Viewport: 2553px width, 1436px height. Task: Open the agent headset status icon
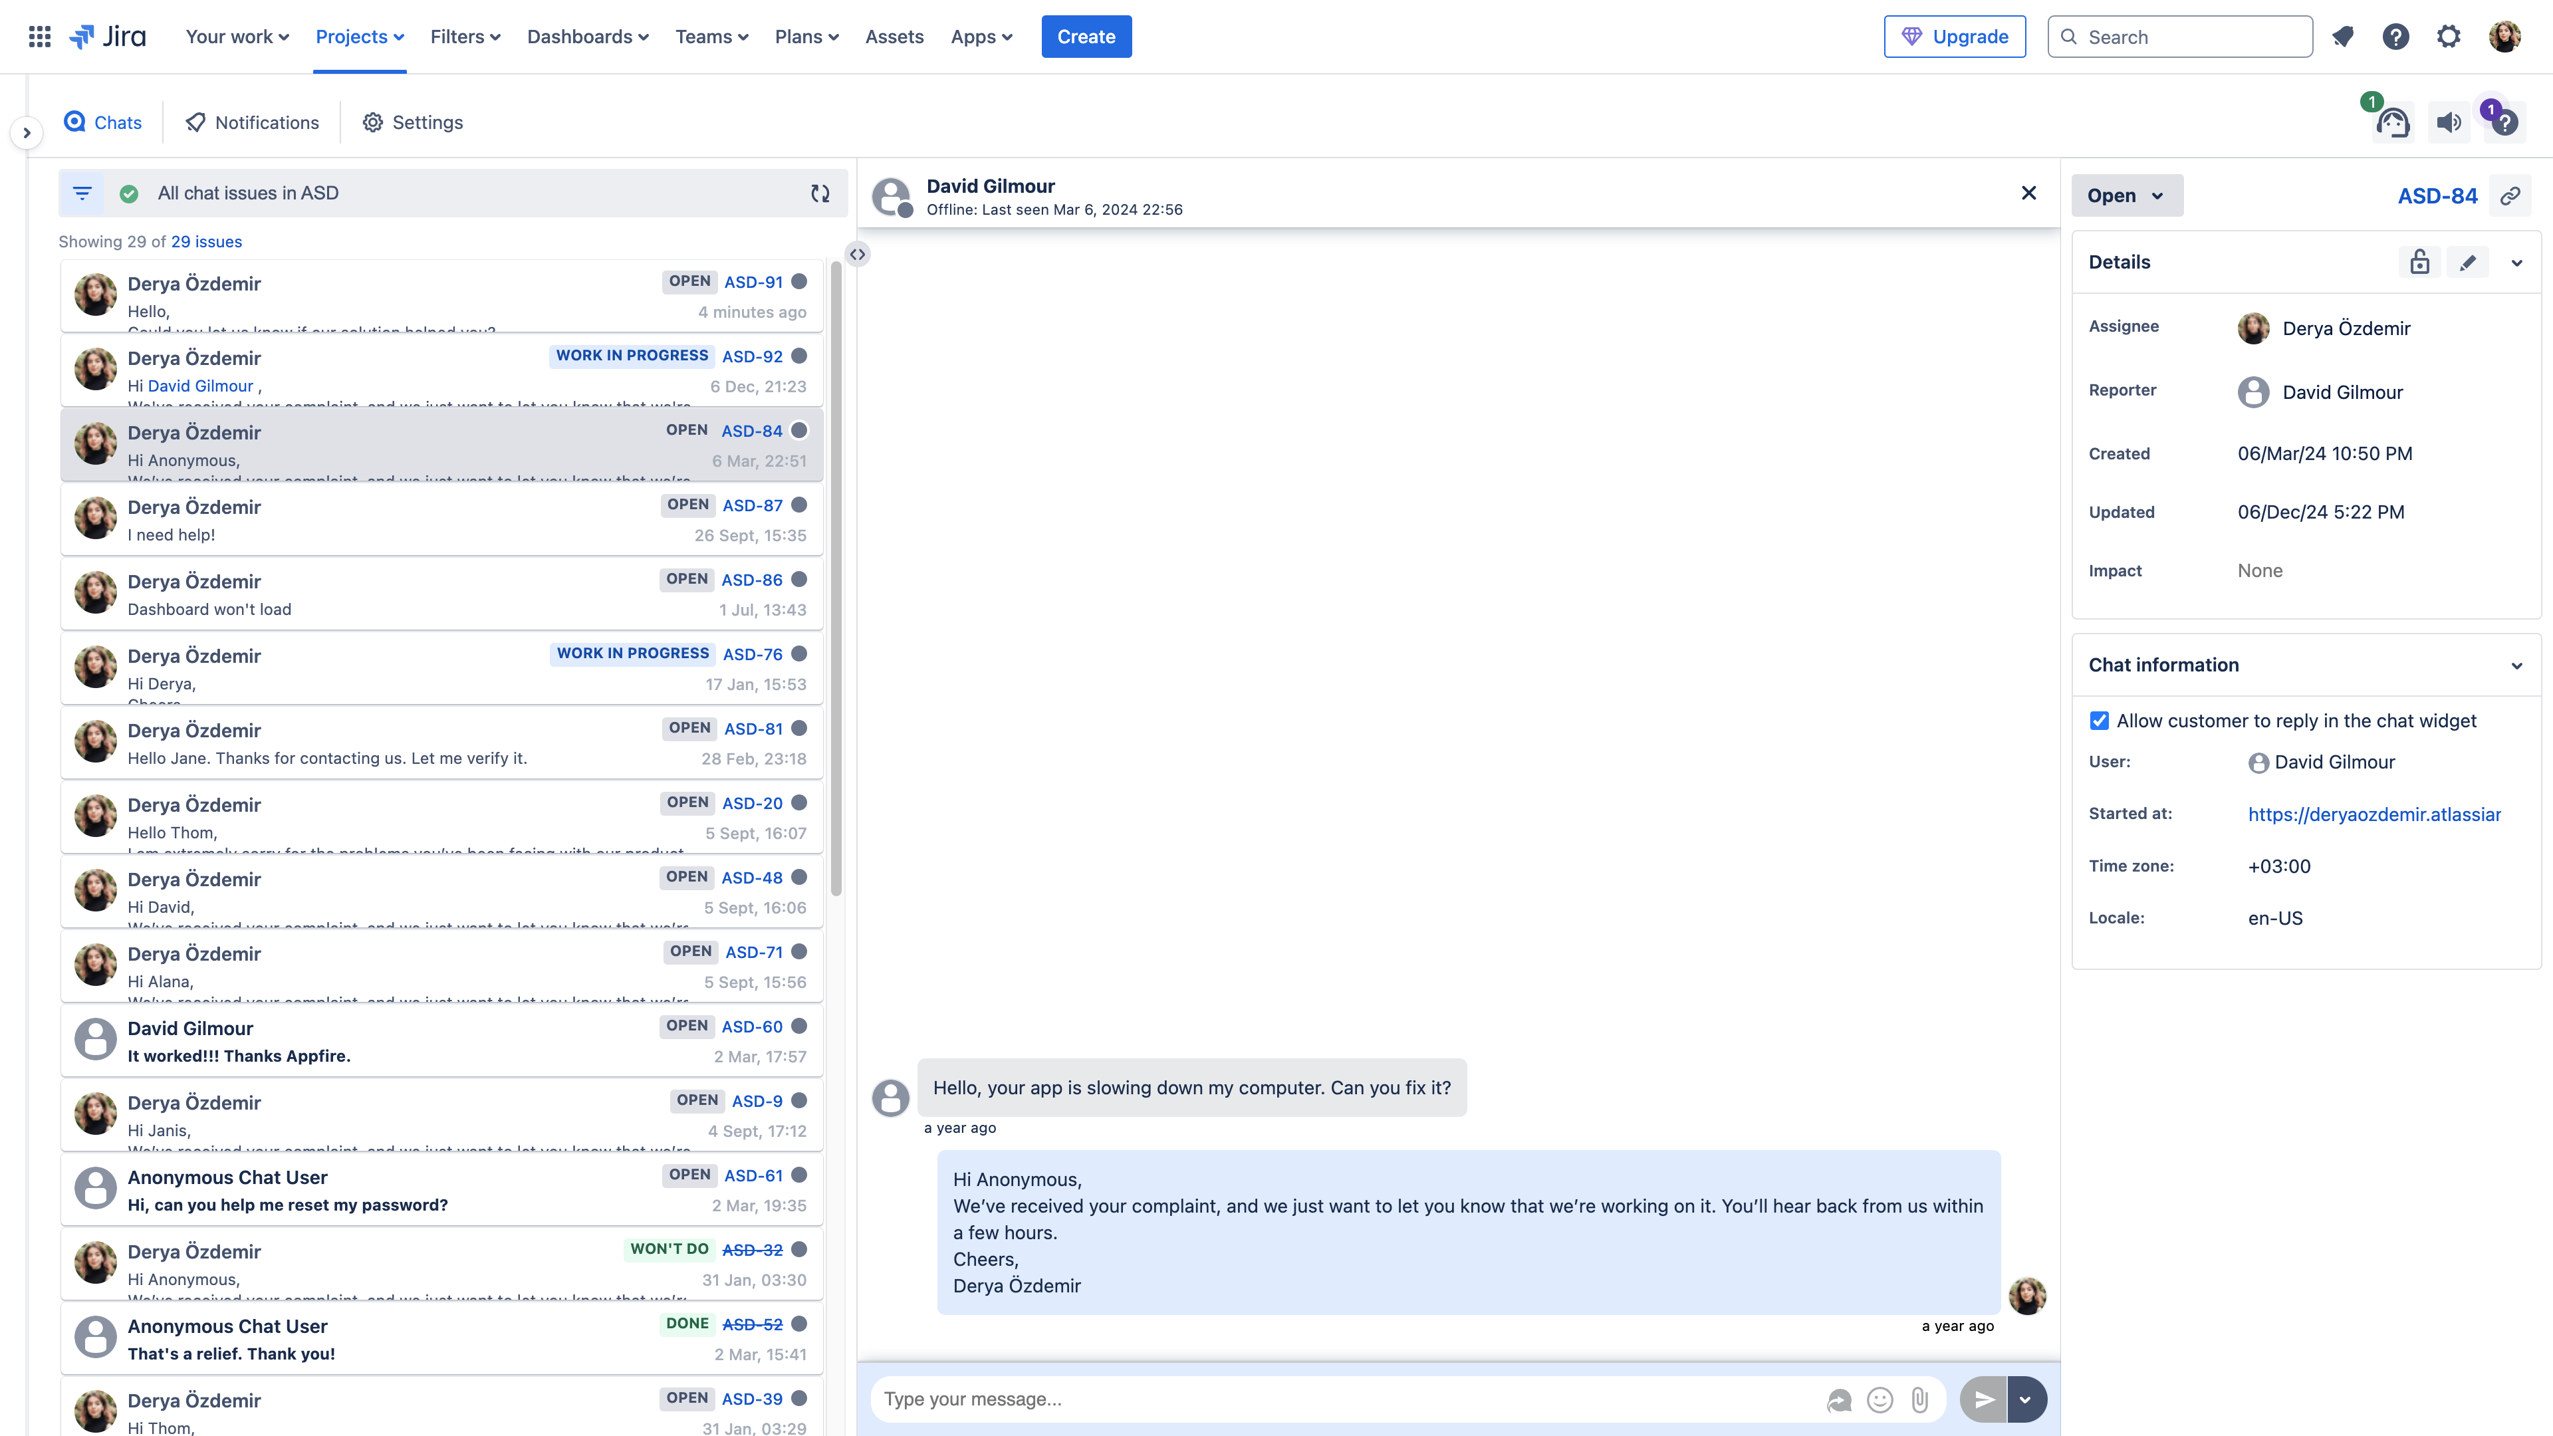[2393, 123]
